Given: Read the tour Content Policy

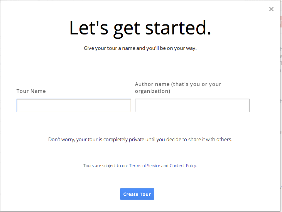Looking at the screenshot, I should point(183,166).
